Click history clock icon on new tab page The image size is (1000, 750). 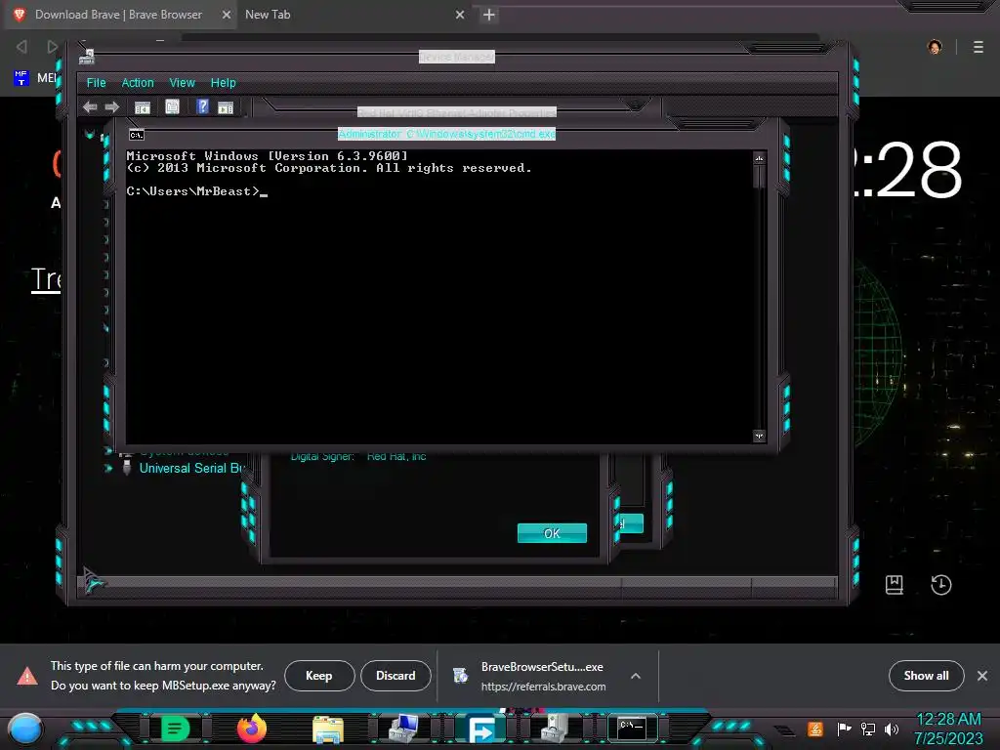point(940,585)
